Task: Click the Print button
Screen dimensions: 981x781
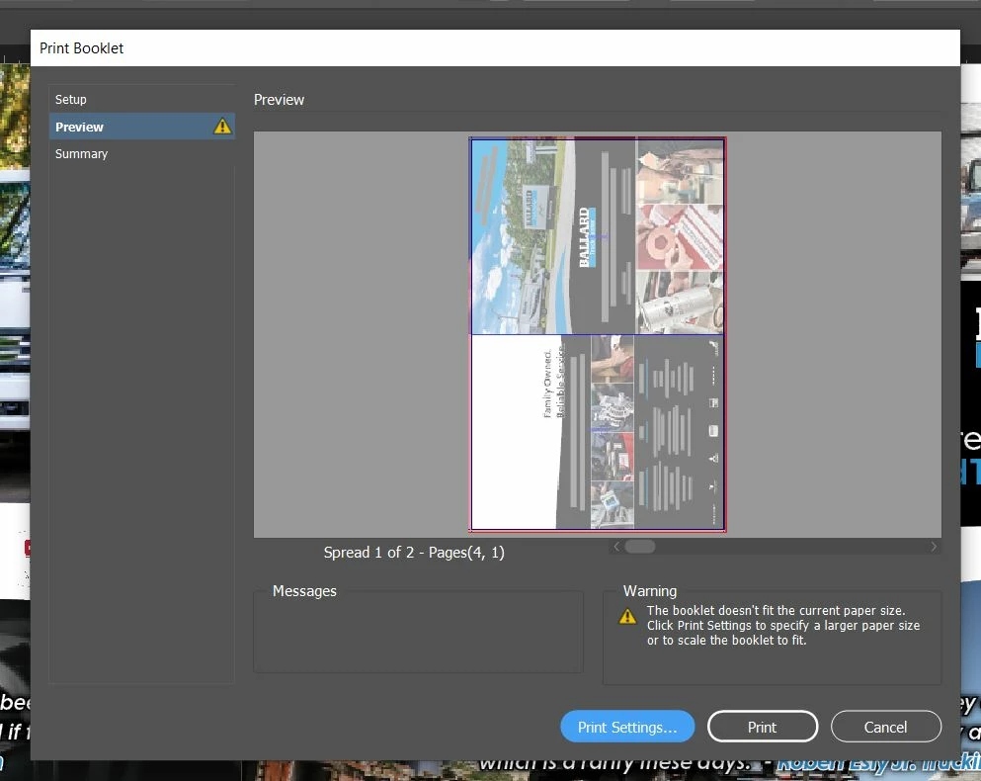Action: pyautogui.click(x=762, y=727)
